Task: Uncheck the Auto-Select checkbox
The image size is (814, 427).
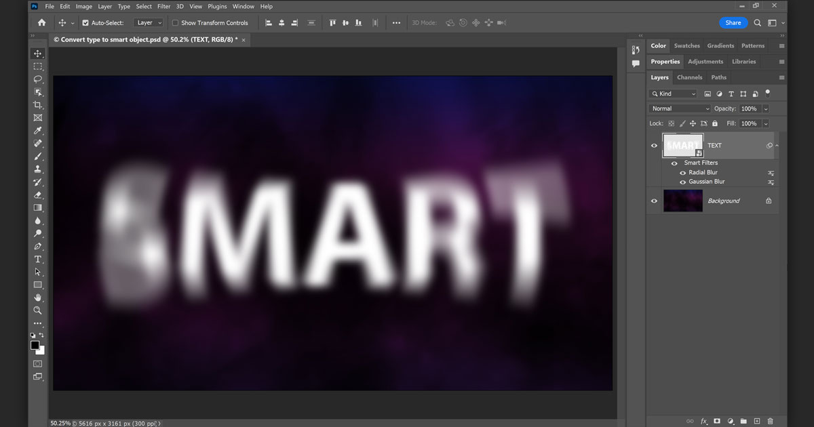Action: click(85, 23)
